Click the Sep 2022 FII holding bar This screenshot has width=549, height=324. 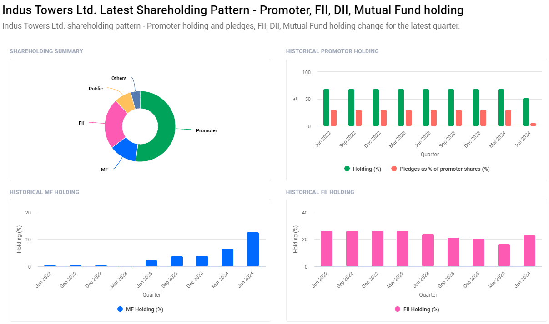click(352, 249)
